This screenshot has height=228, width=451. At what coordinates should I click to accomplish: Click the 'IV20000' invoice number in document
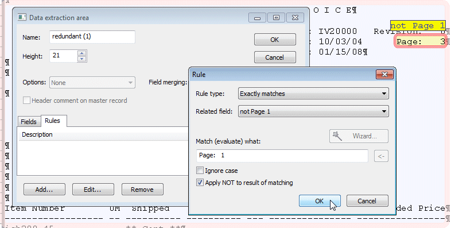pos(337,32)
